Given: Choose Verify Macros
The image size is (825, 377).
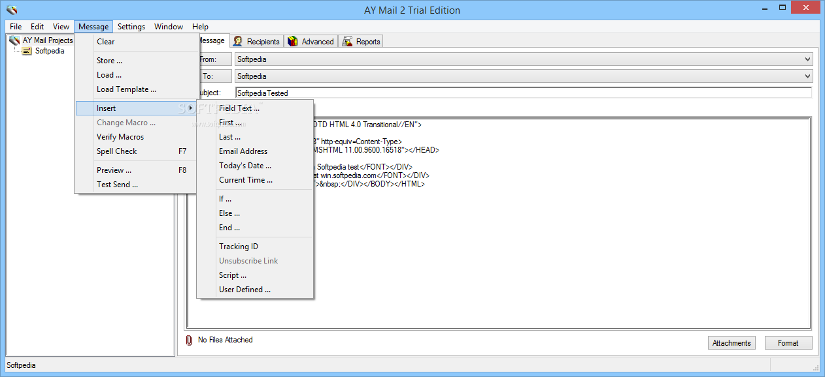Looking at the screenshot, I should pos(135,137).
